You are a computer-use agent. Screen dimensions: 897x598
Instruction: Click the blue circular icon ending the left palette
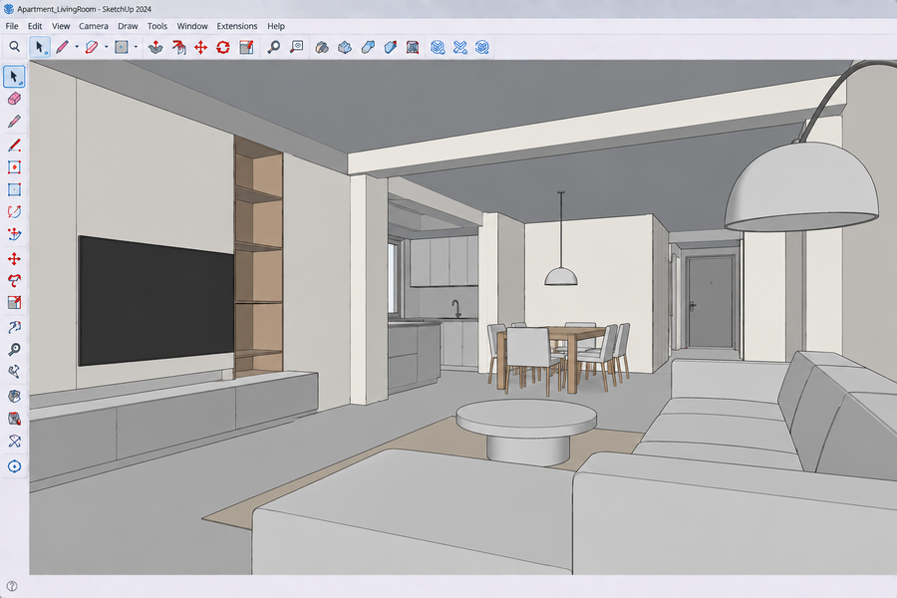click(14, 466)
